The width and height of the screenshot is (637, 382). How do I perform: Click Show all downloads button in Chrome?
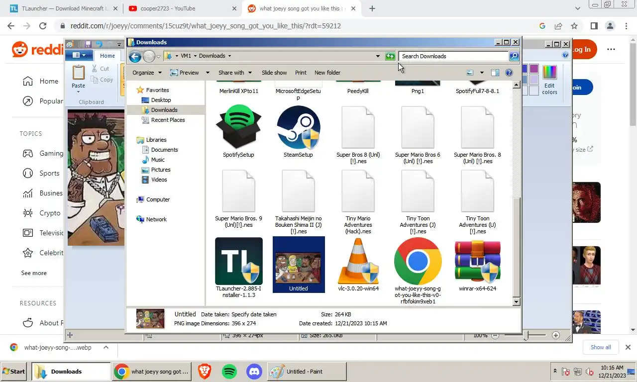pyautogui.click(x=601, y=347)
